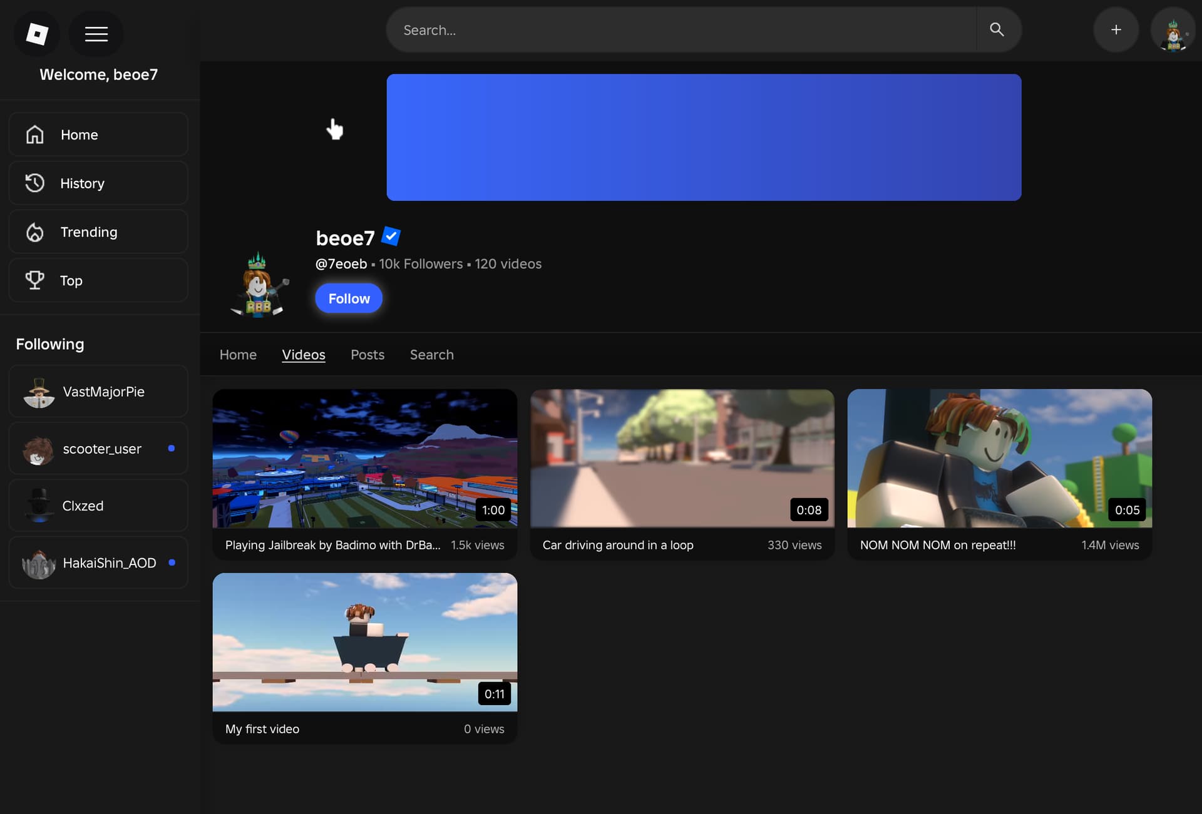Image resolution: width=1202 pixels, height=814 pixels.
Task: Follow the beoe7 channel
Action: [349, 298]
